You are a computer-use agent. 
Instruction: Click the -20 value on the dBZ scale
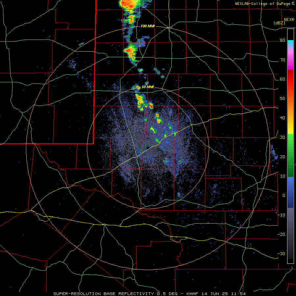(x=281, y=234)
